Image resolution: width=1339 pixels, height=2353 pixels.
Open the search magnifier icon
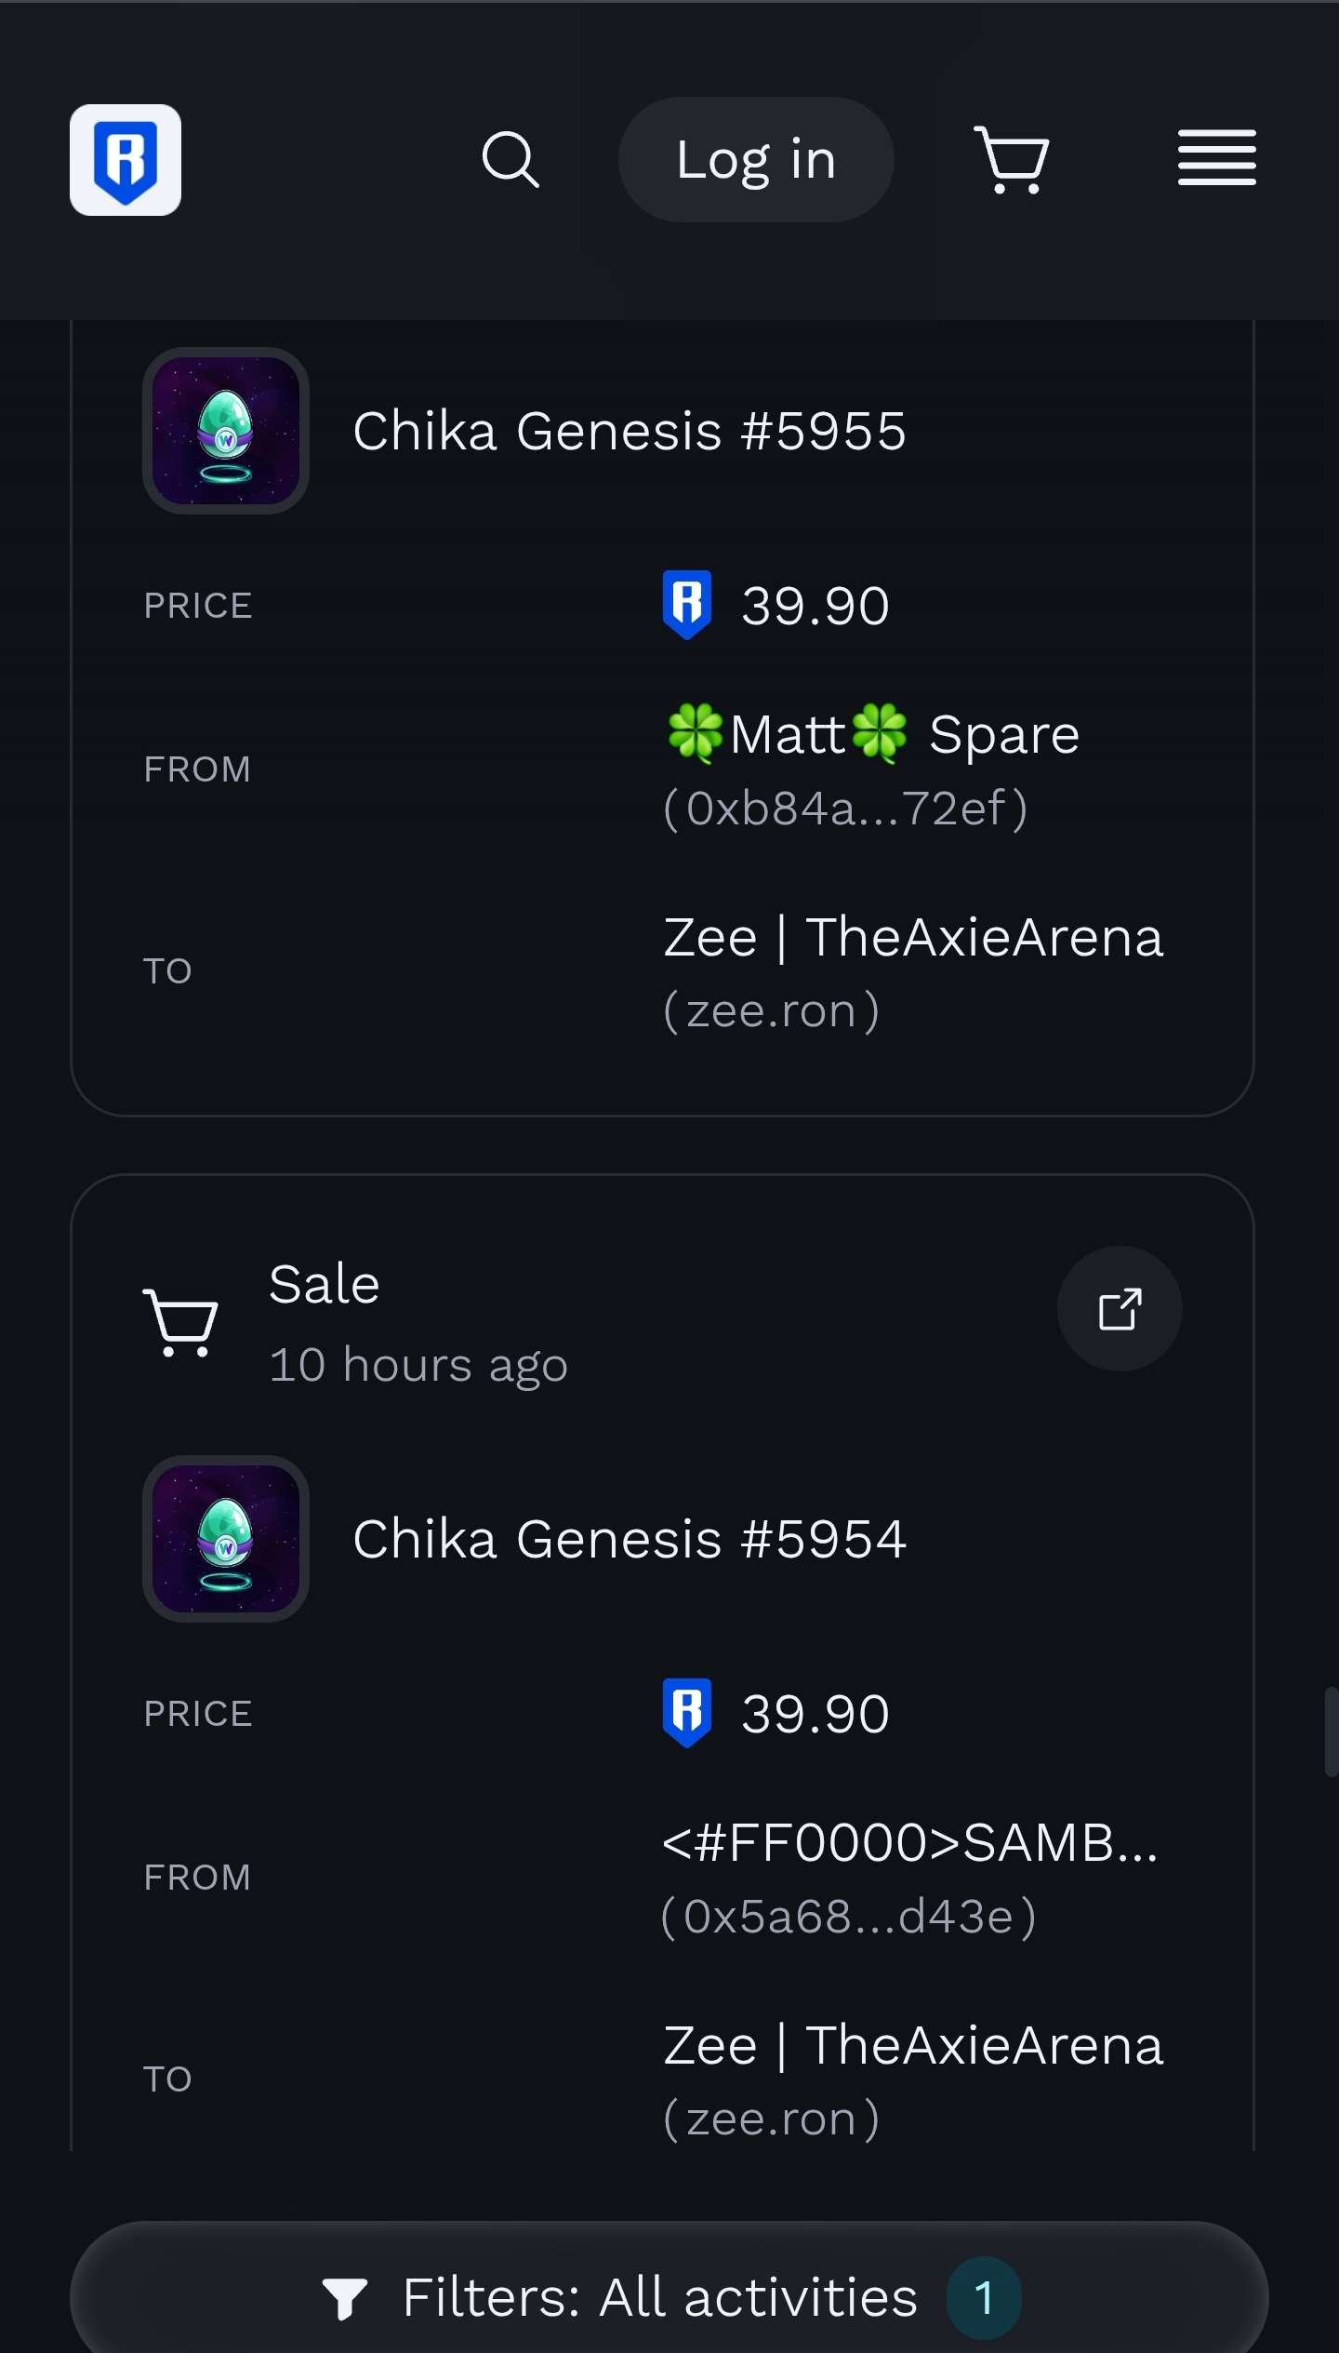coord(510,160)
